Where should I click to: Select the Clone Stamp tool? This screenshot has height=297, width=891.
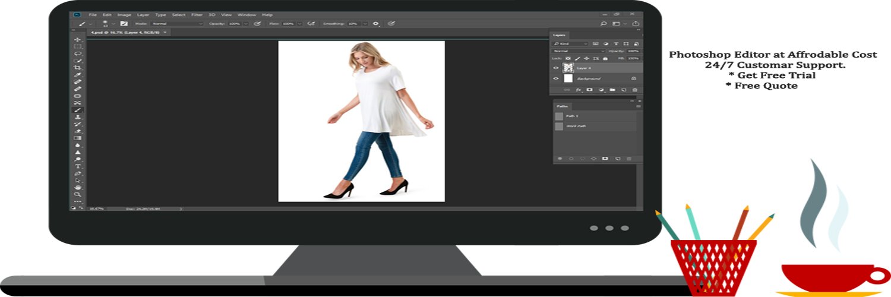(x=77, y=117)
